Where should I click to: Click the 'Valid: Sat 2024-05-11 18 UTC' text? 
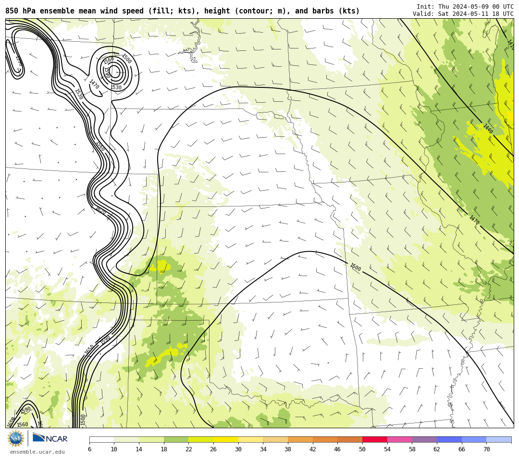coord(463,14)
